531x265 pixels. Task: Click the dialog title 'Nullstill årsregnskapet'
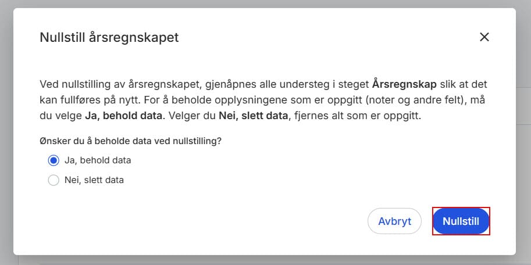109,38
